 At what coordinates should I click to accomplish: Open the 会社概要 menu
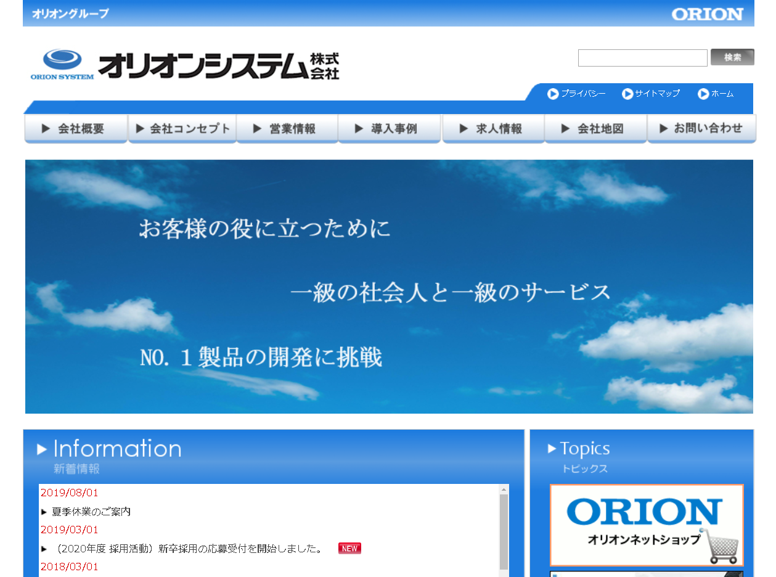75,129
